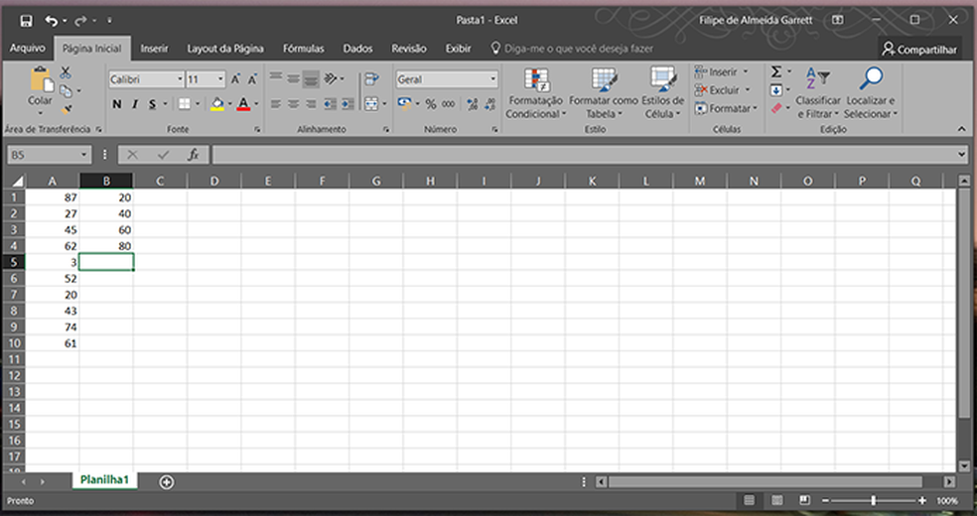
Task: Click the scissors Cut icon
Action: coord(66,72)
